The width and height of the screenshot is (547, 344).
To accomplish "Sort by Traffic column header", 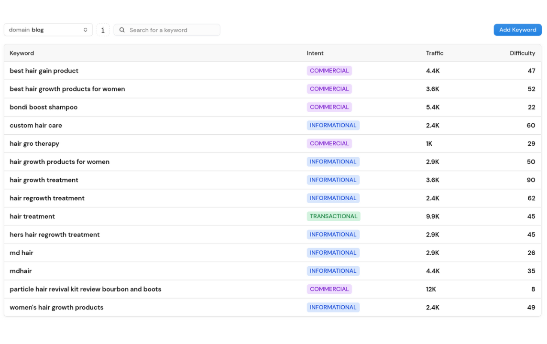I will [434, 53].
